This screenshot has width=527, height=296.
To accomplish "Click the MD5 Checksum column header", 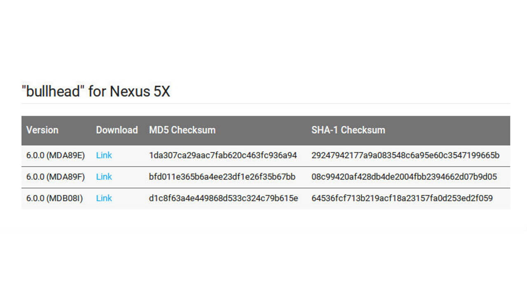I will coord(182,130).
